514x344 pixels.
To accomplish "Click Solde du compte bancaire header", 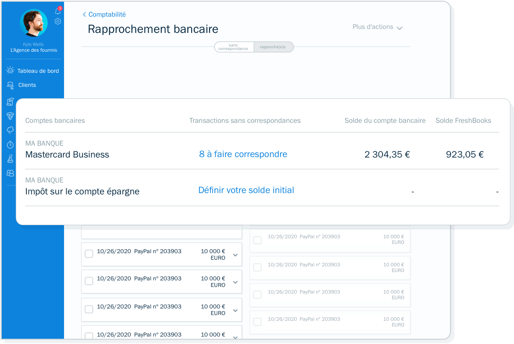I will [x=385, y=121].
